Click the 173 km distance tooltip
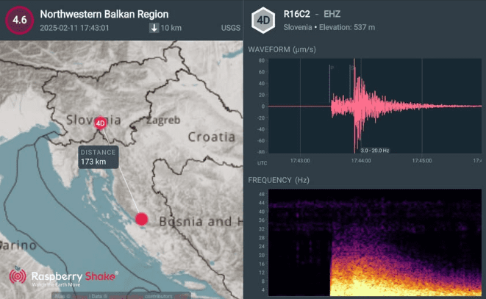The width and height of the screenshot is (486, 299). pos(99,156)
